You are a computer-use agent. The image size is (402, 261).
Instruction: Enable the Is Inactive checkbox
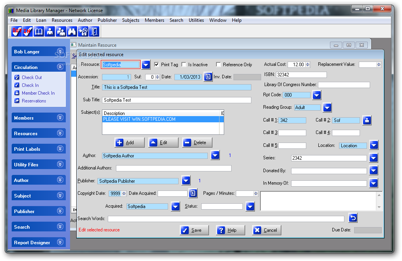tap(184, 64)
